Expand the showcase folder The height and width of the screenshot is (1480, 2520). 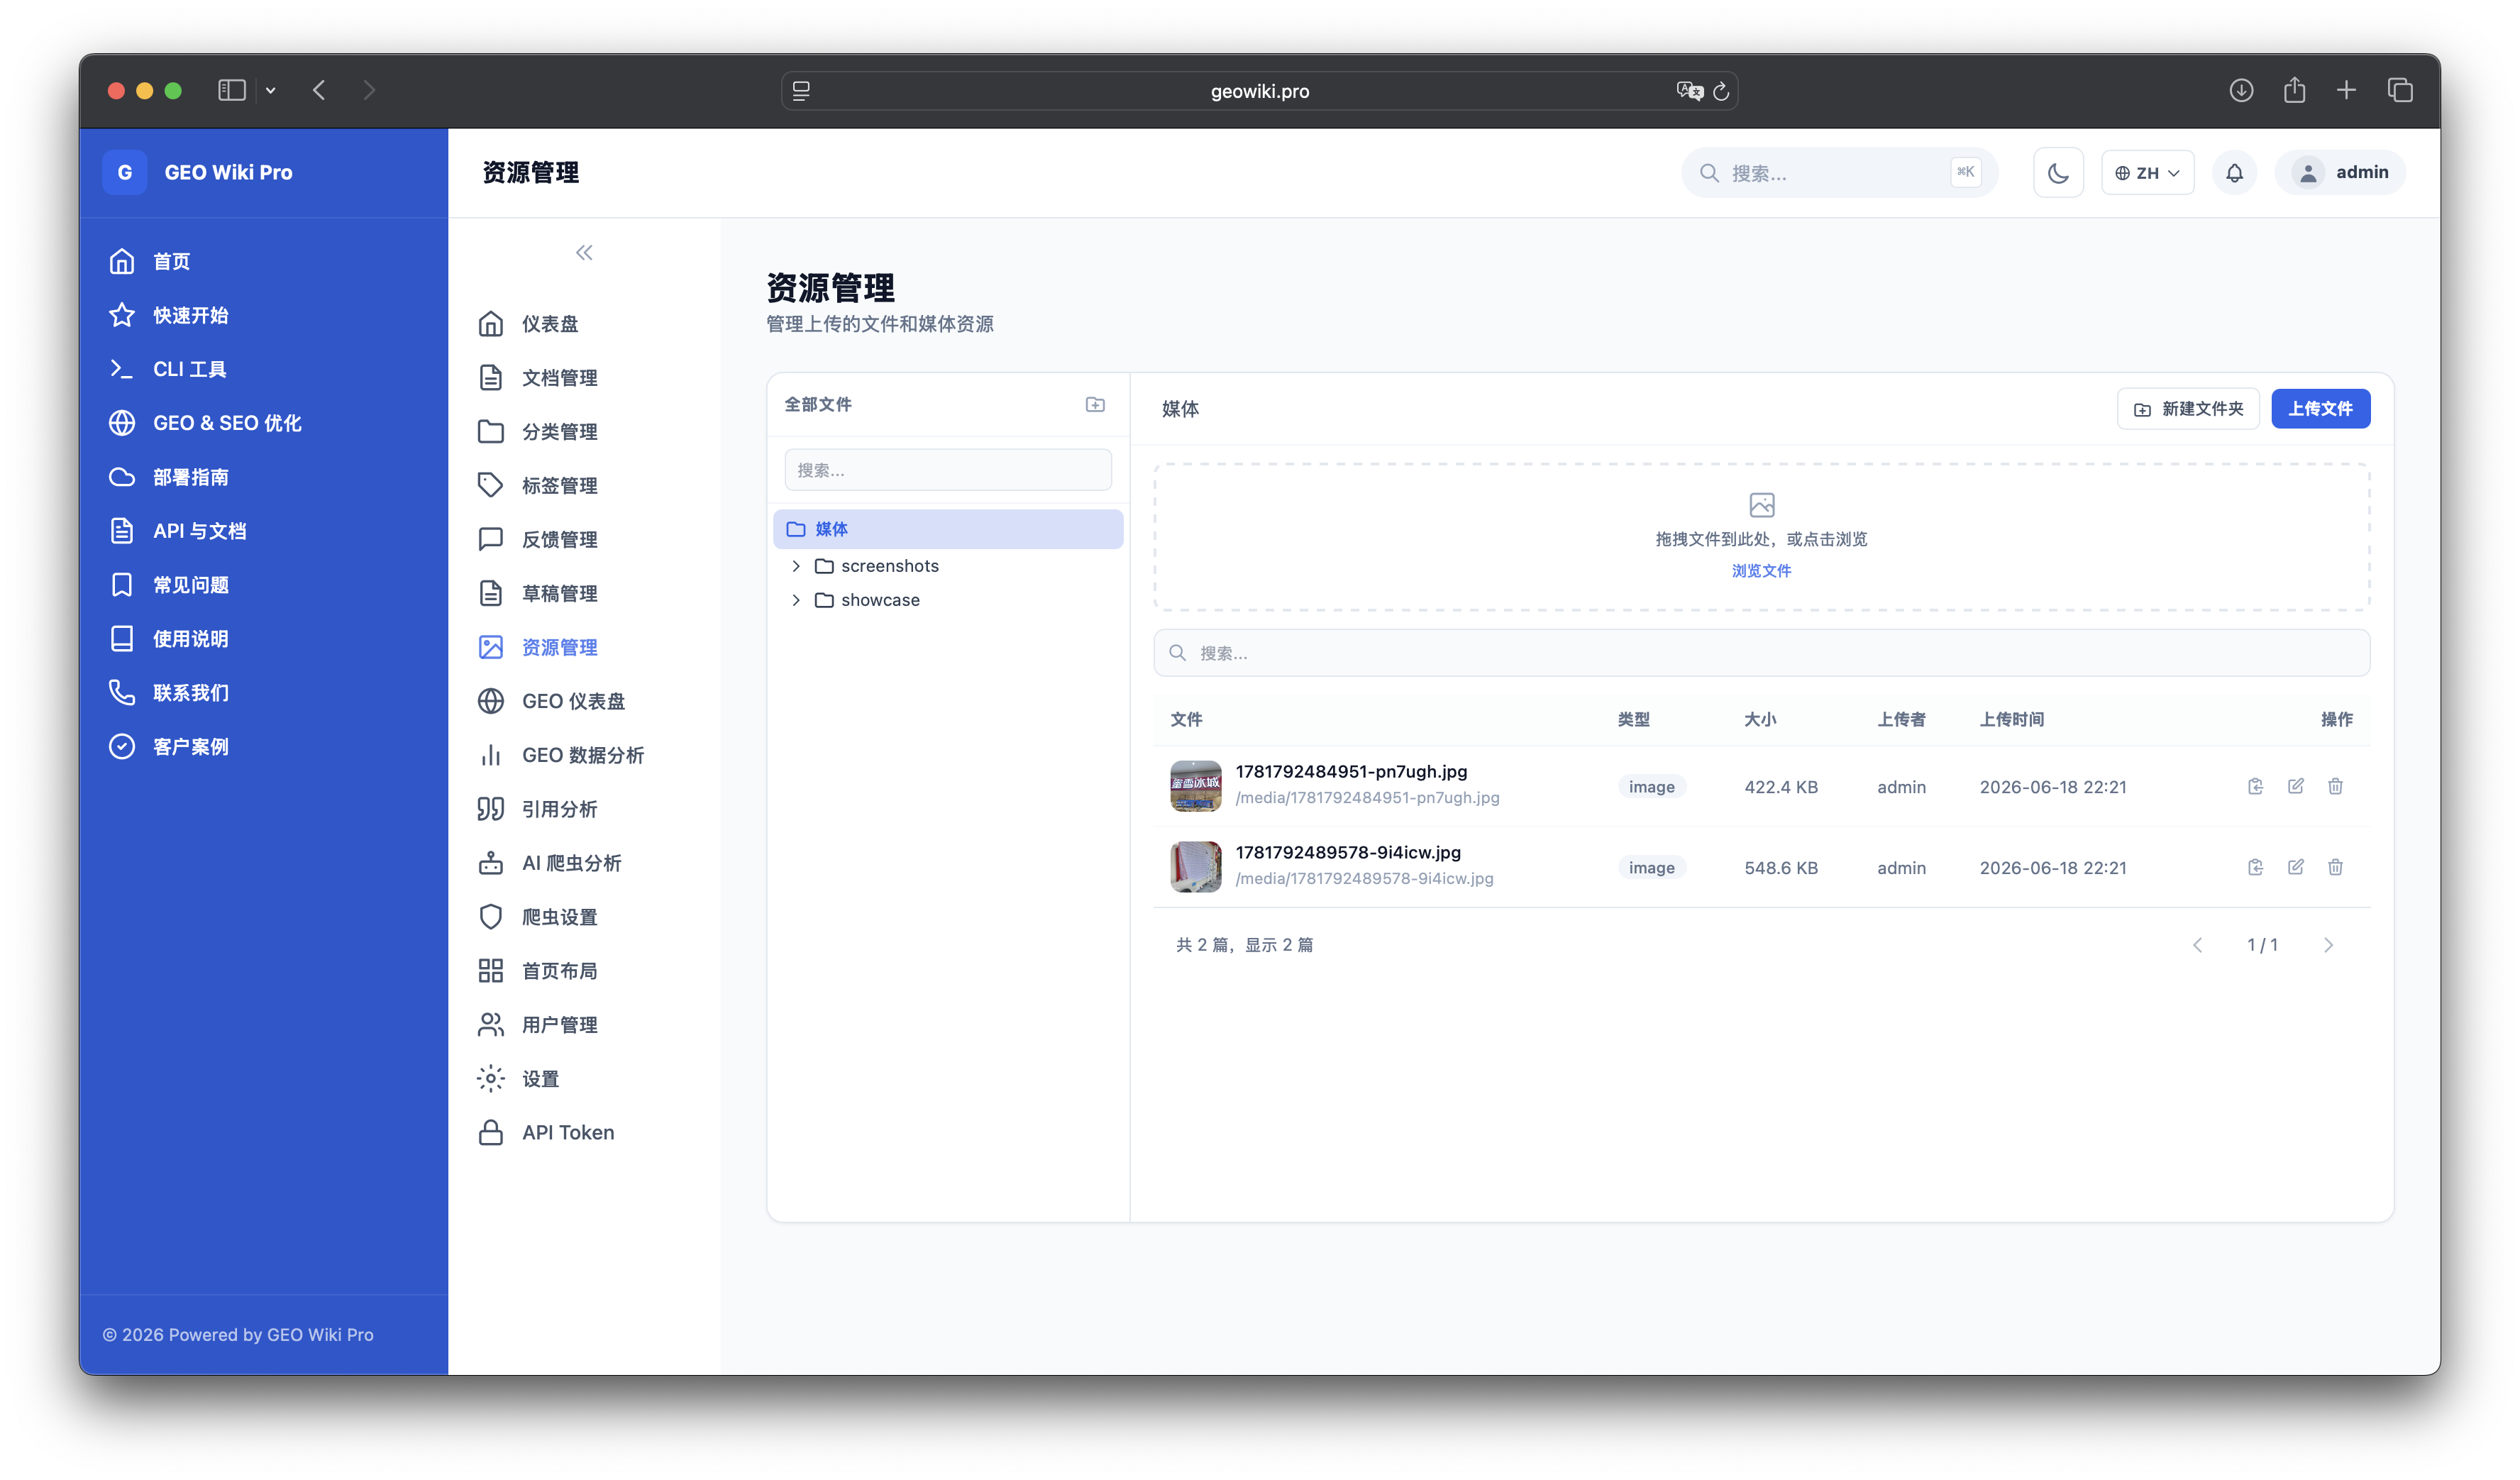click(x=796, y=600)
